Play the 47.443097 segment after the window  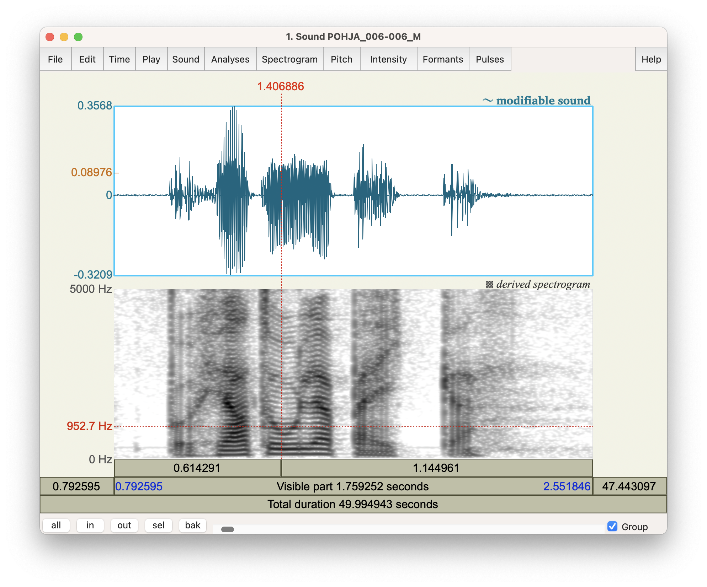(629, 486)
